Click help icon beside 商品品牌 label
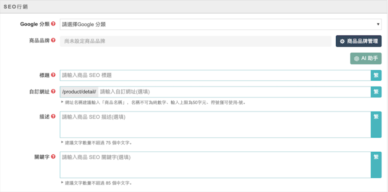The width and height of the screenshot is (388, 192). coord(53,40)
